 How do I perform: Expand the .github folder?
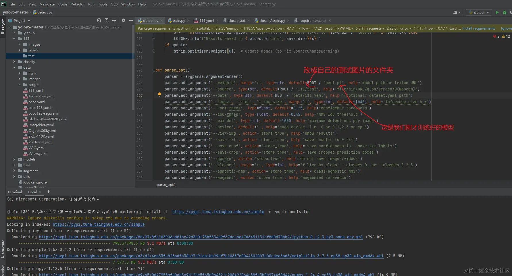click(x=14, y=33)
